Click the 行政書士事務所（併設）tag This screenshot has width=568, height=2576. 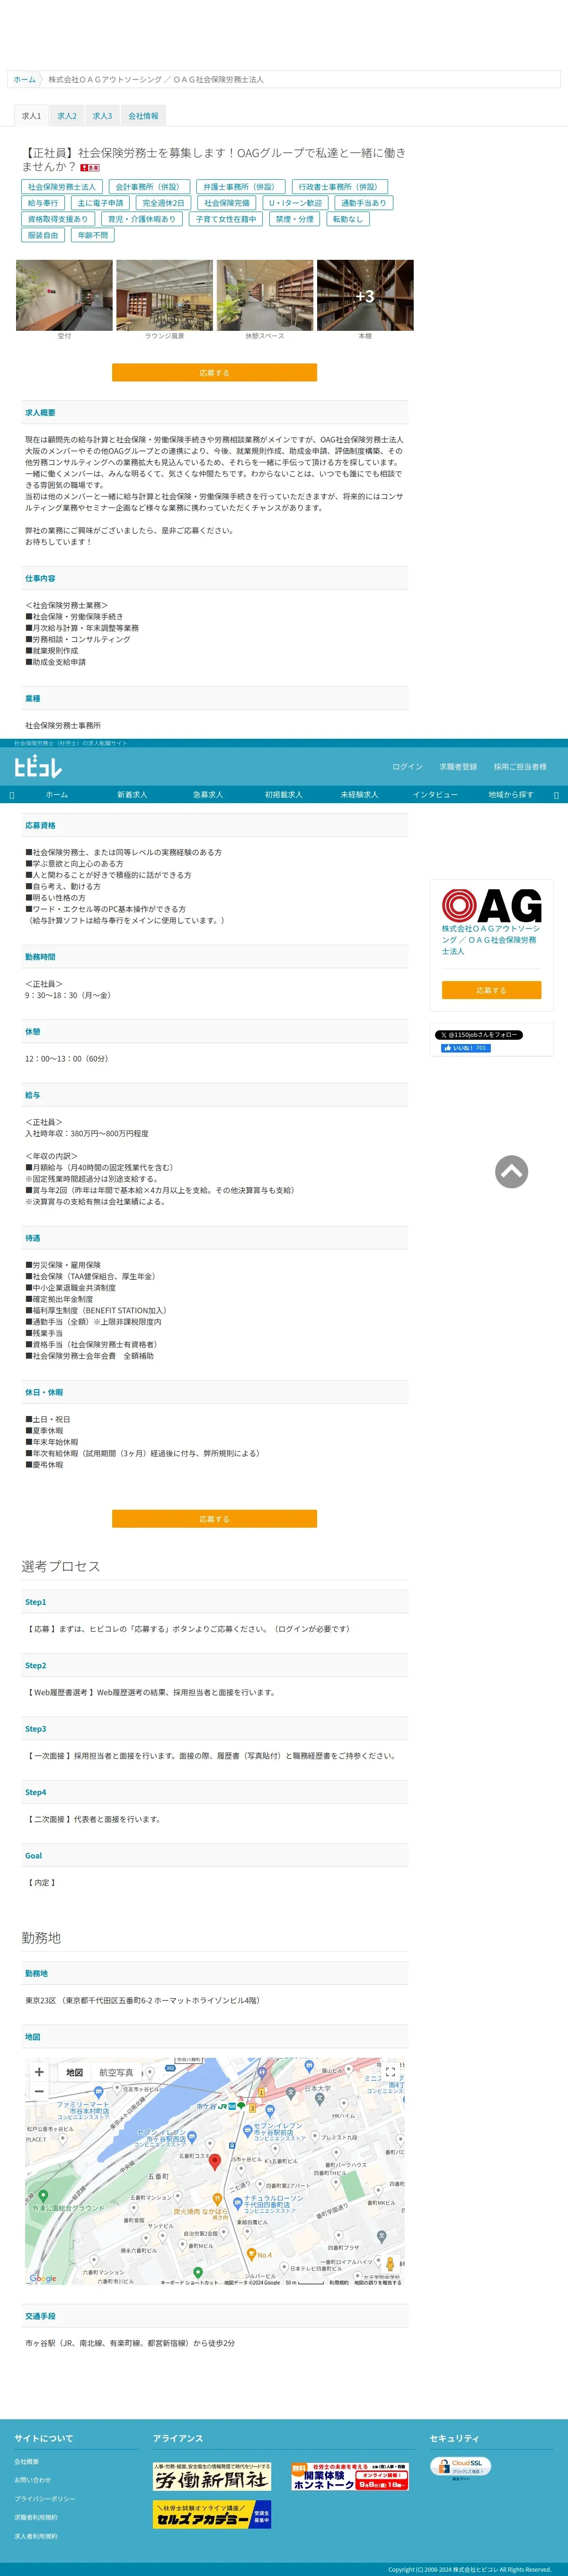(x=339, y=187)
